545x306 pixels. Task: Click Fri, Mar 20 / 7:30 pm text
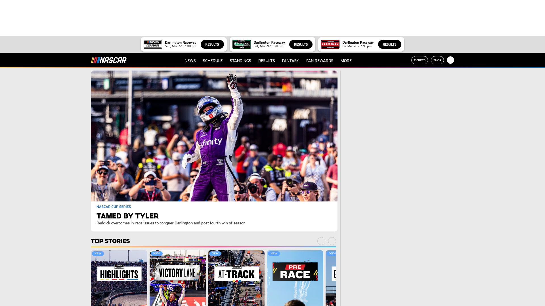pyautogui.click(x=357, y=46)
